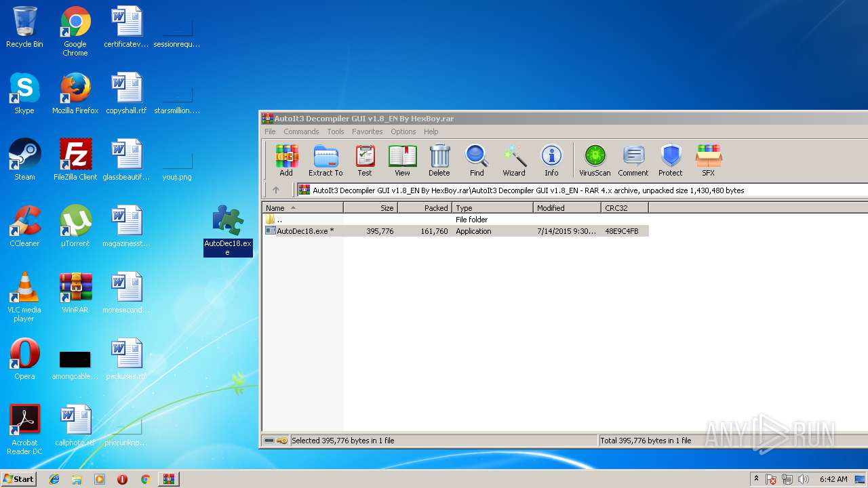Click the Extract To toolbar icon

click(x=325, y=161)
